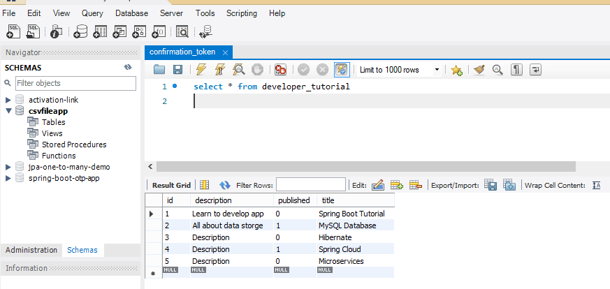Export recordset to external file icon
Viewport: 610px width, 289px height.
(x=491, y=185)
